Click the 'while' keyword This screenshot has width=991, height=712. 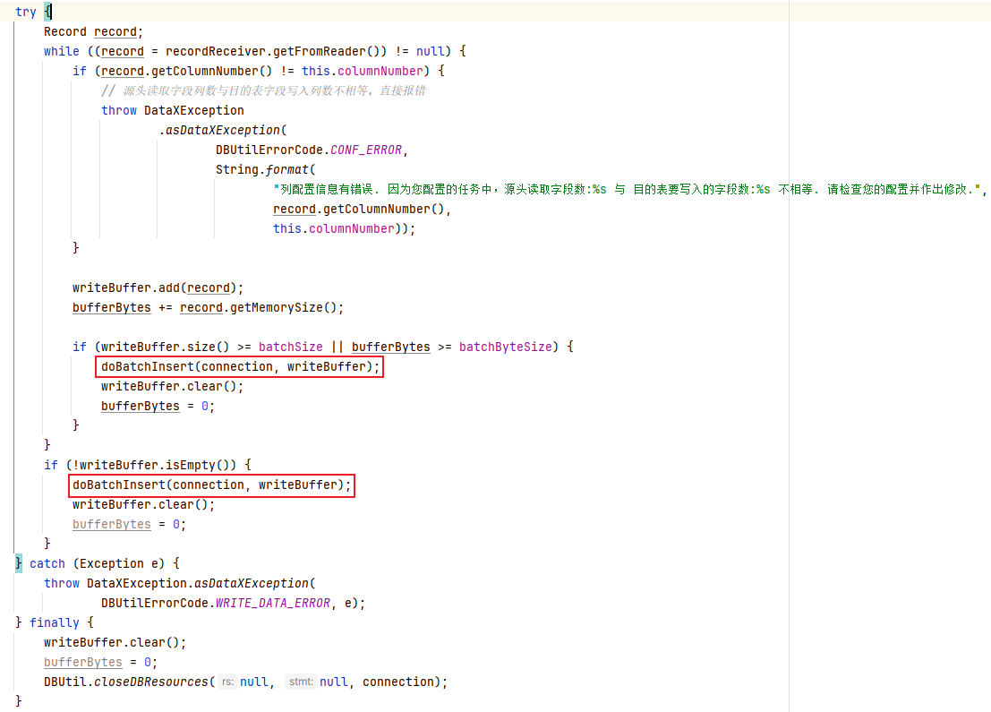pyautogui.click(x=61, y=51)
